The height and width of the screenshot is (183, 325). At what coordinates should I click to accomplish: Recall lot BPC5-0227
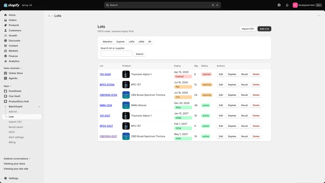coord(245,126)
